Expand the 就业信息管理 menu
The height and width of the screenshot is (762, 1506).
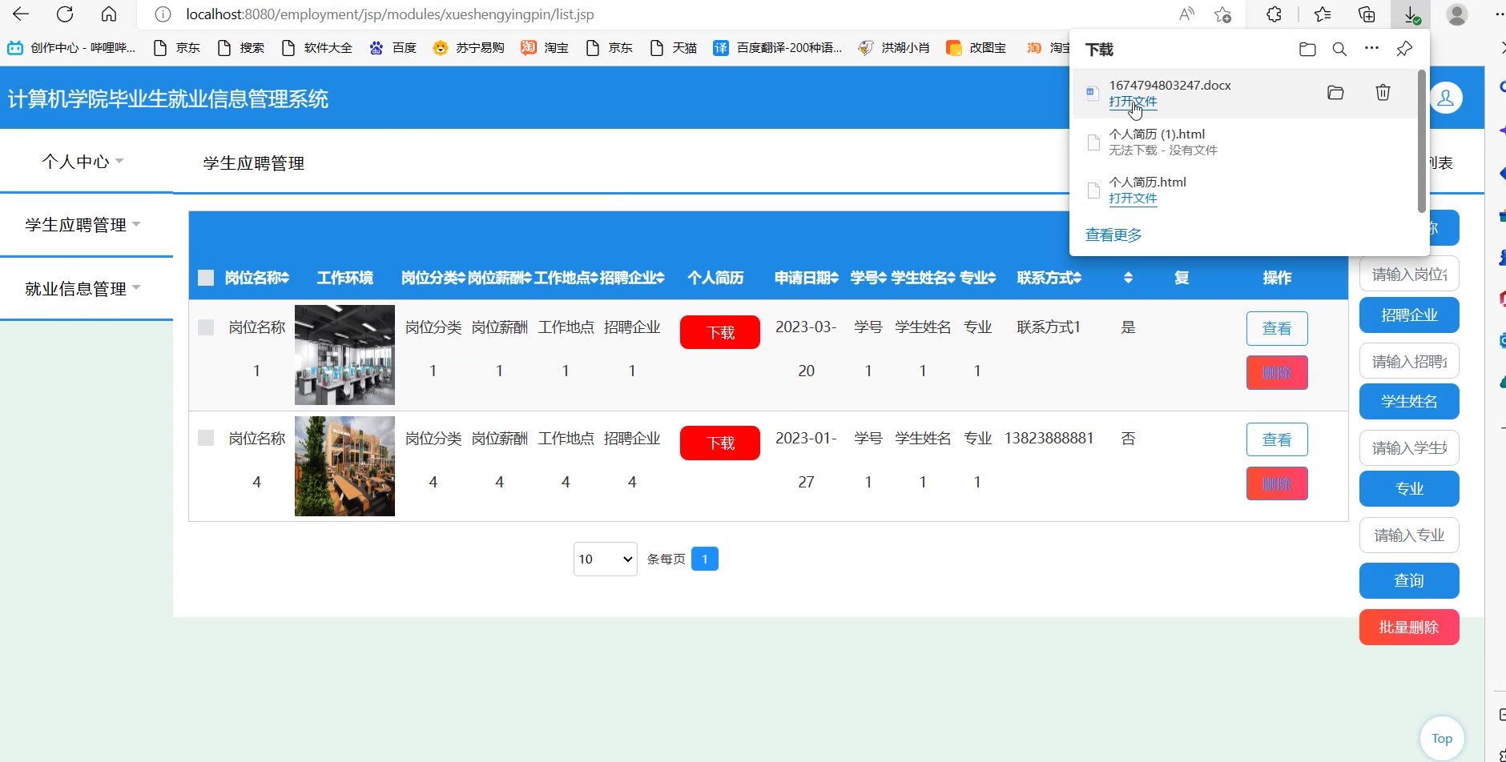tap(83, 289)
